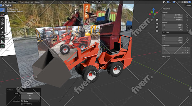Click the Location Z field 0.818 m

click(173, 20)
